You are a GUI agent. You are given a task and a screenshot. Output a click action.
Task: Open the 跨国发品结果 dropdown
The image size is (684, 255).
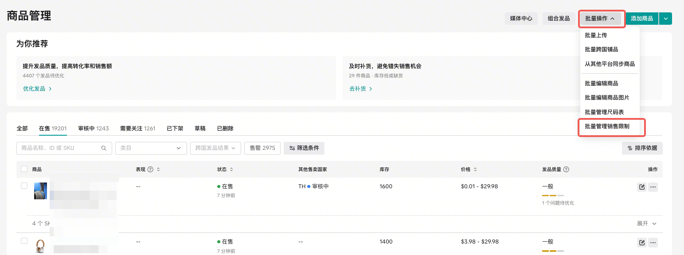215,148
